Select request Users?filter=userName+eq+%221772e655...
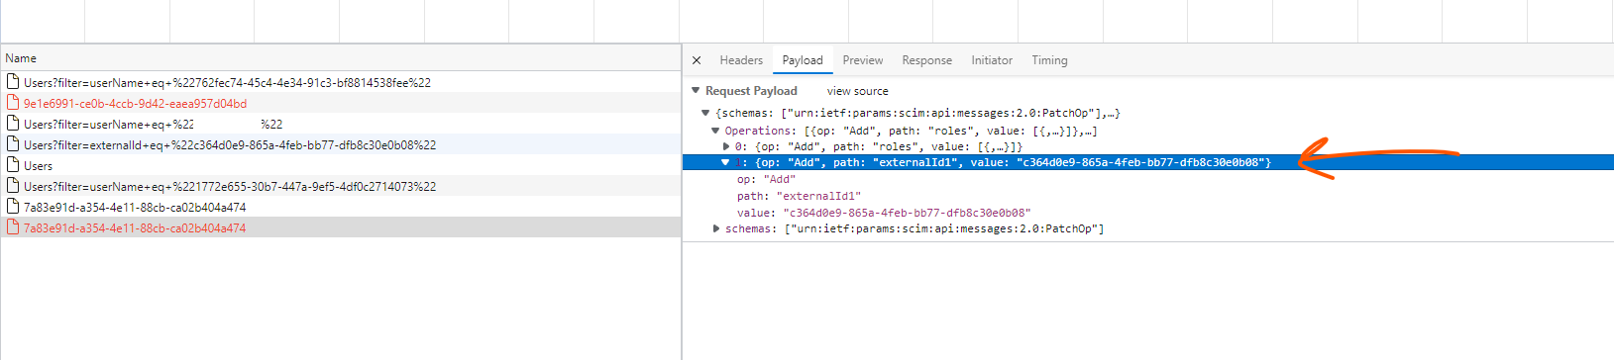Viewport: 1614px width, 360px height. point(341,186)
